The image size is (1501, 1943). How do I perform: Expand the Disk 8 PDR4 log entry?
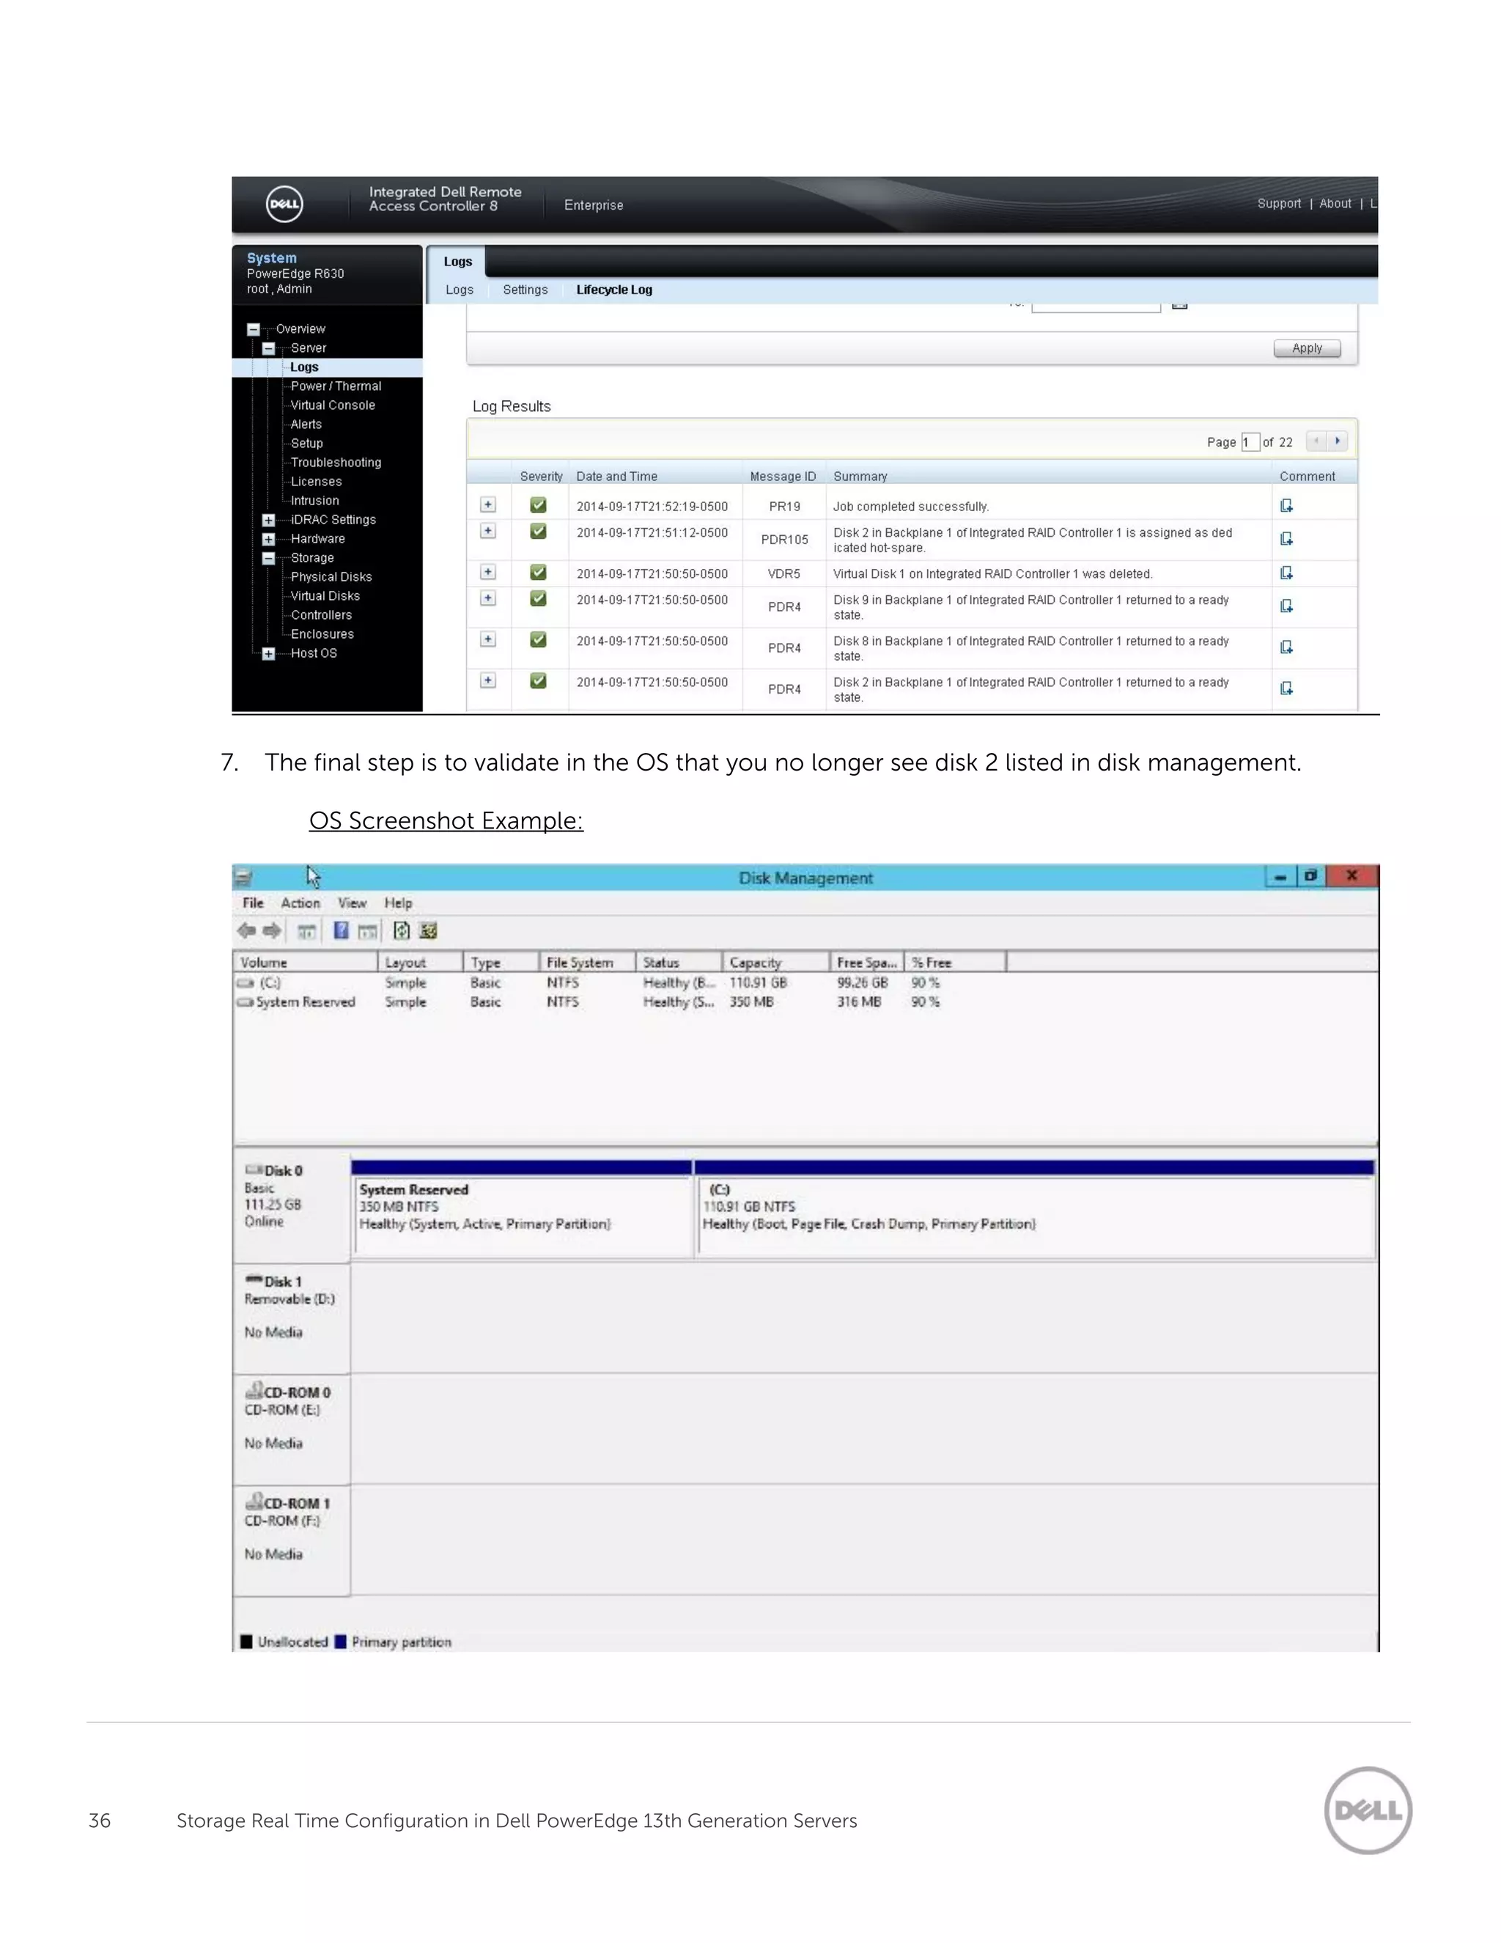487,639
